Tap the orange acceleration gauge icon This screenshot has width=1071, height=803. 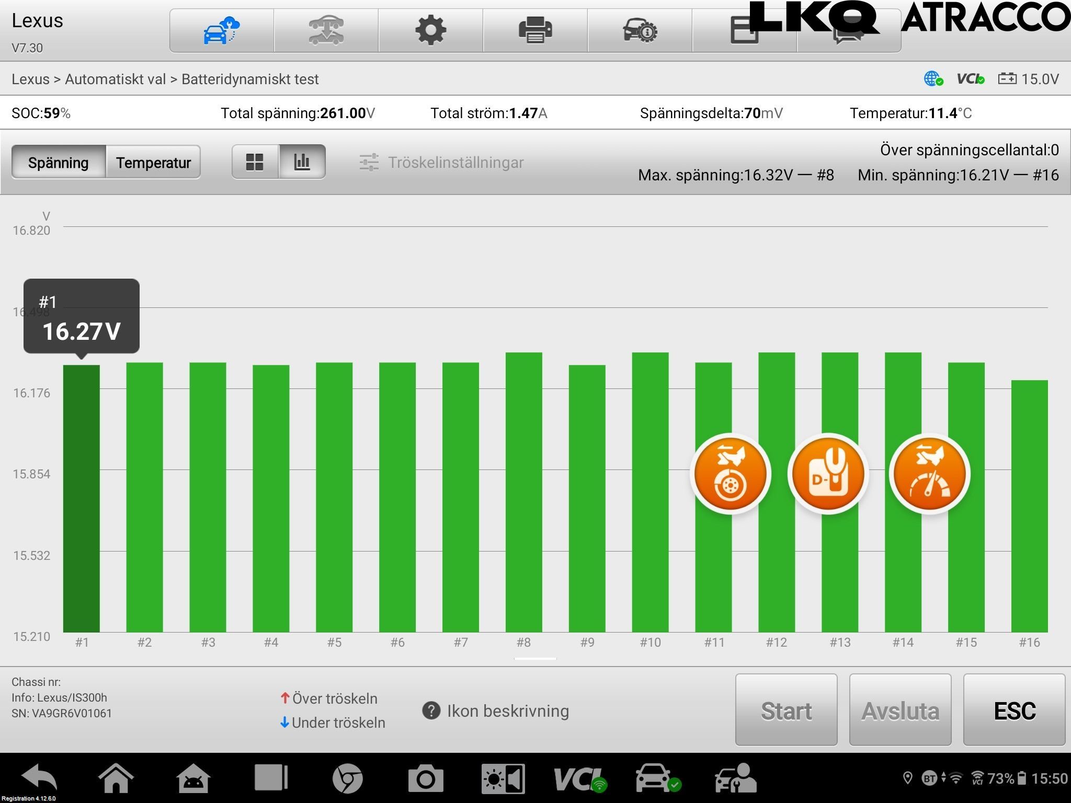[x=929, y=474]
